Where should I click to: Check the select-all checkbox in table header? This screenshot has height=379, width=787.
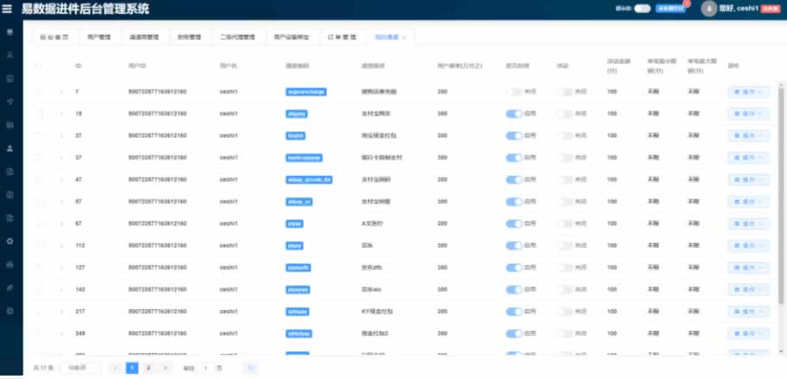[x=38, y=65]
